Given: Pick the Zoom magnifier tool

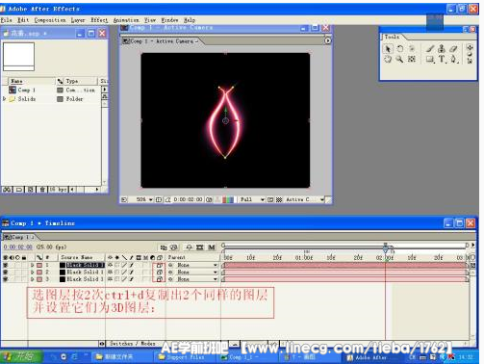Looking at the screenshot, I should [x=399, y=59].
